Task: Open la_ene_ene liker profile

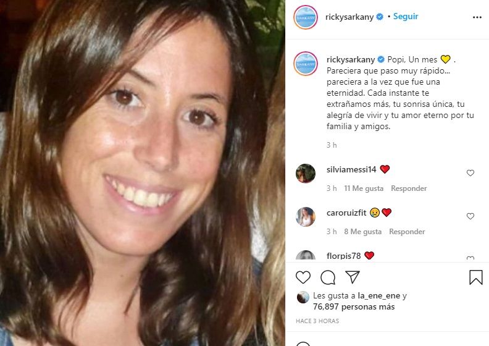Action: tap(378, 296)
